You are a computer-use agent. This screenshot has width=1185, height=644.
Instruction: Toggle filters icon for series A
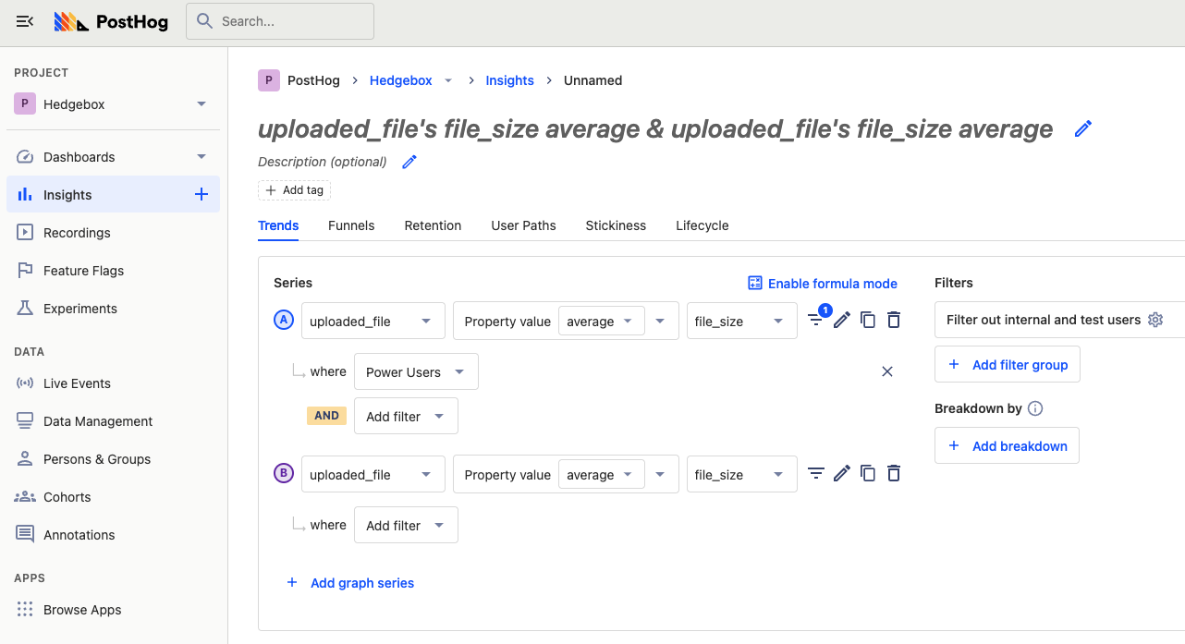coord(815,320)
